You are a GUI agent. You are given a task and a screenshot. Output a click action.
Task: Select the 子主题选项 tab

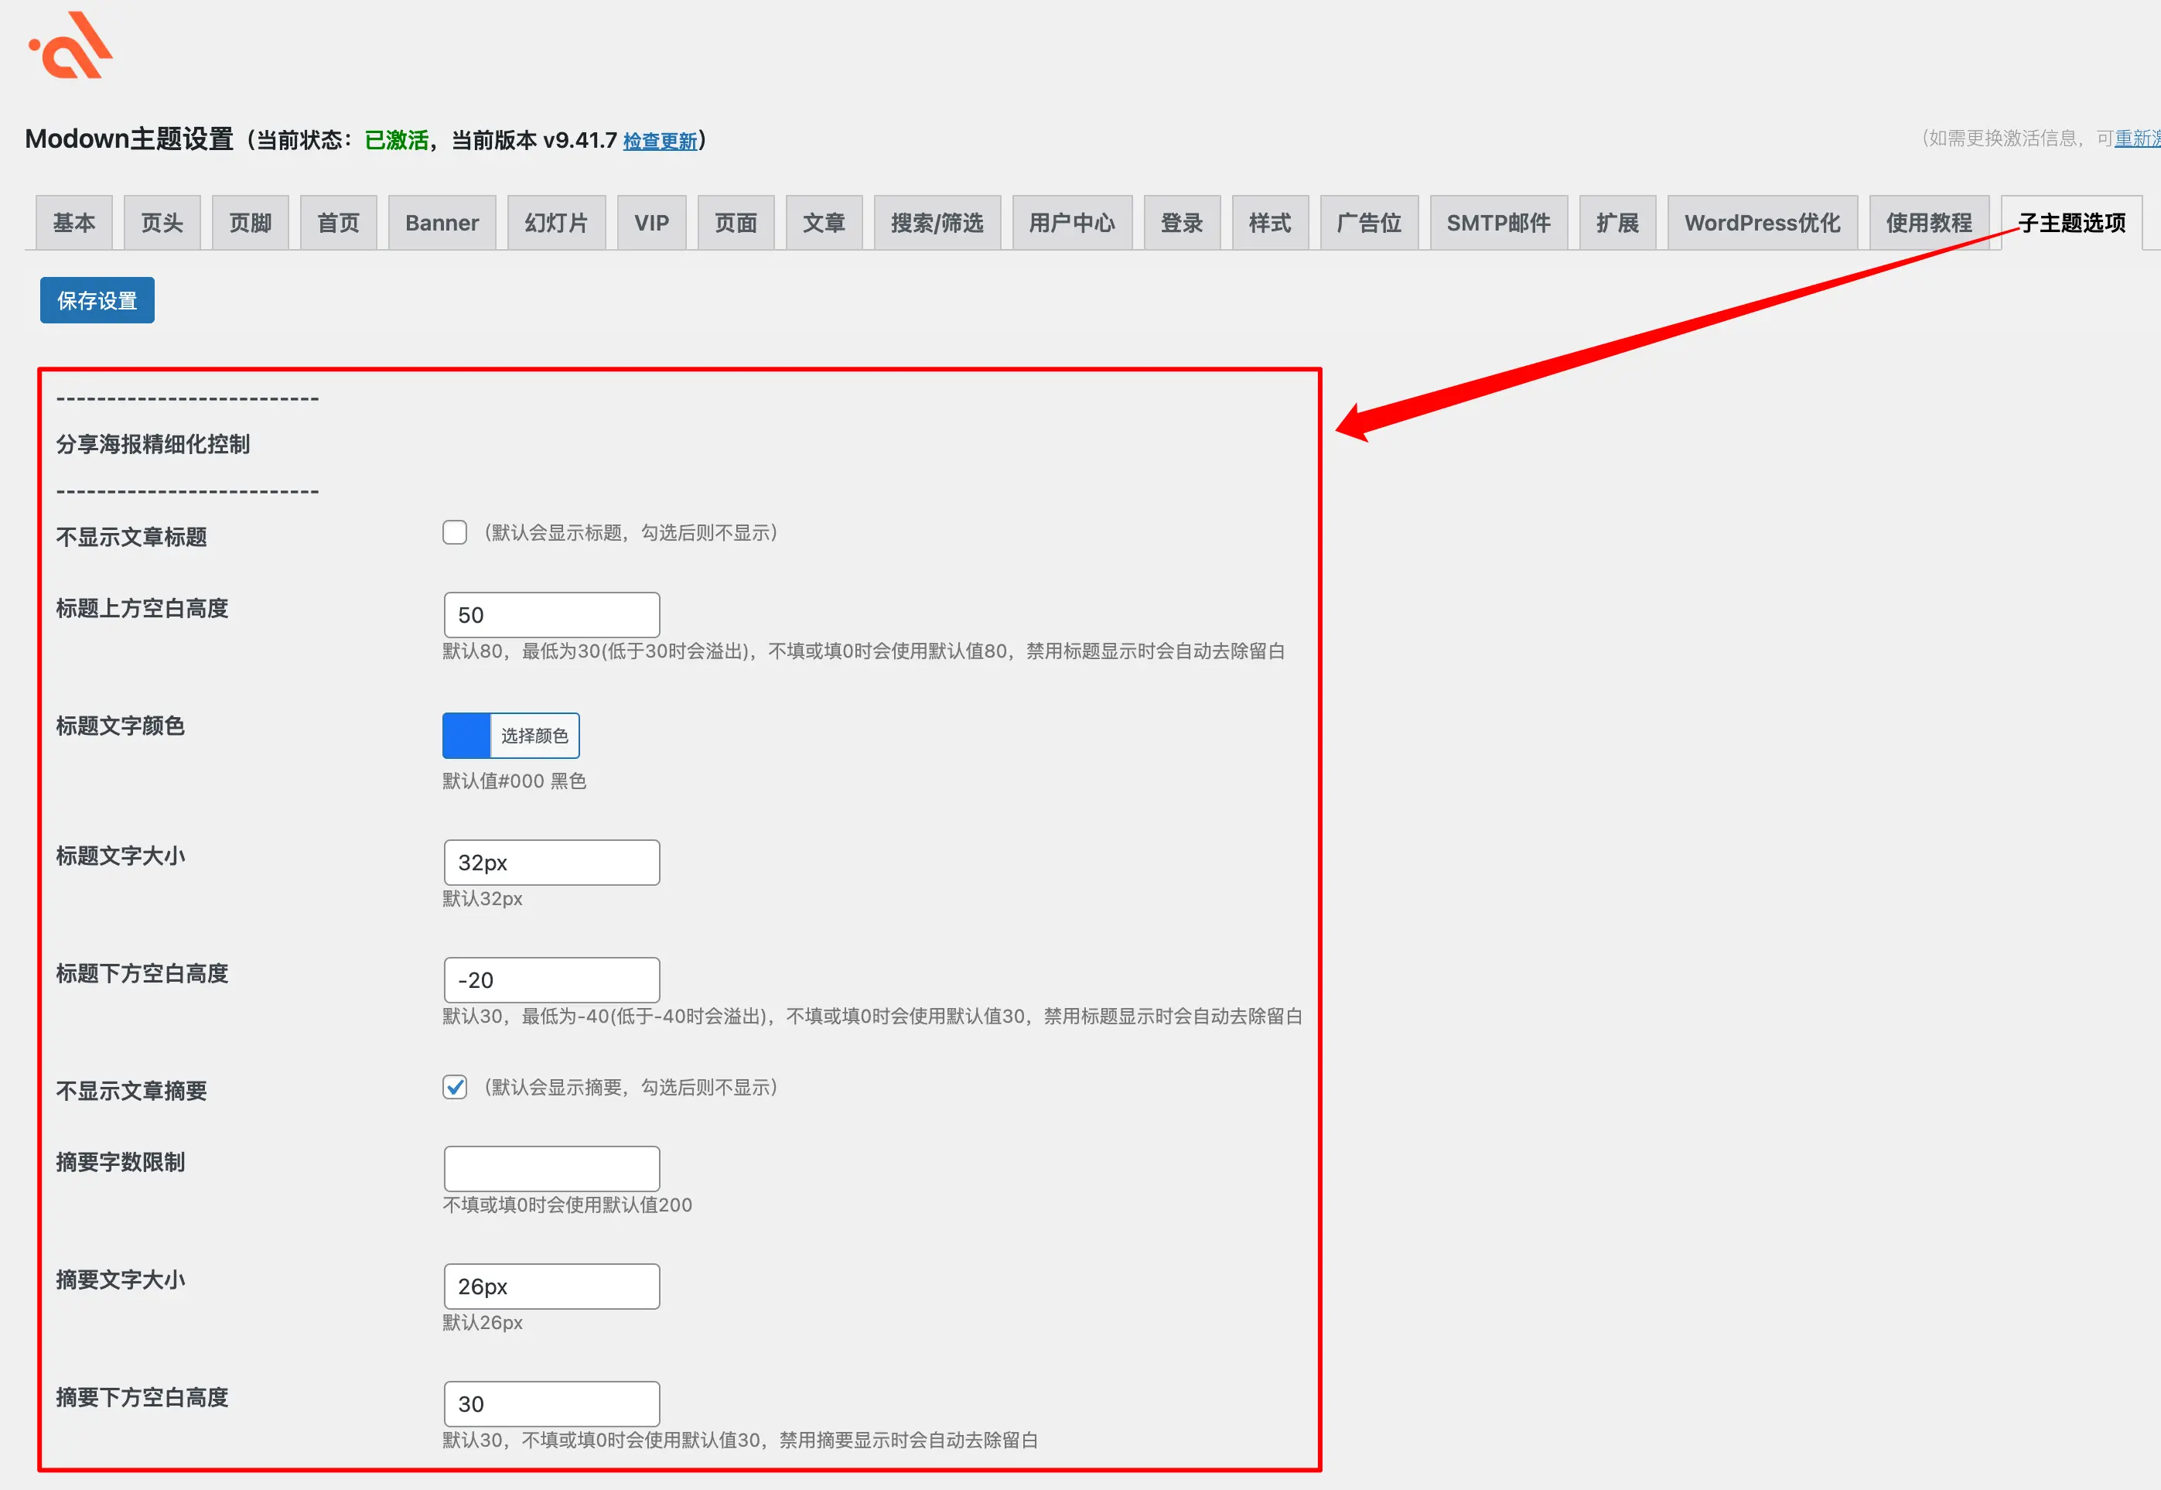click(x=2071, y=223)
